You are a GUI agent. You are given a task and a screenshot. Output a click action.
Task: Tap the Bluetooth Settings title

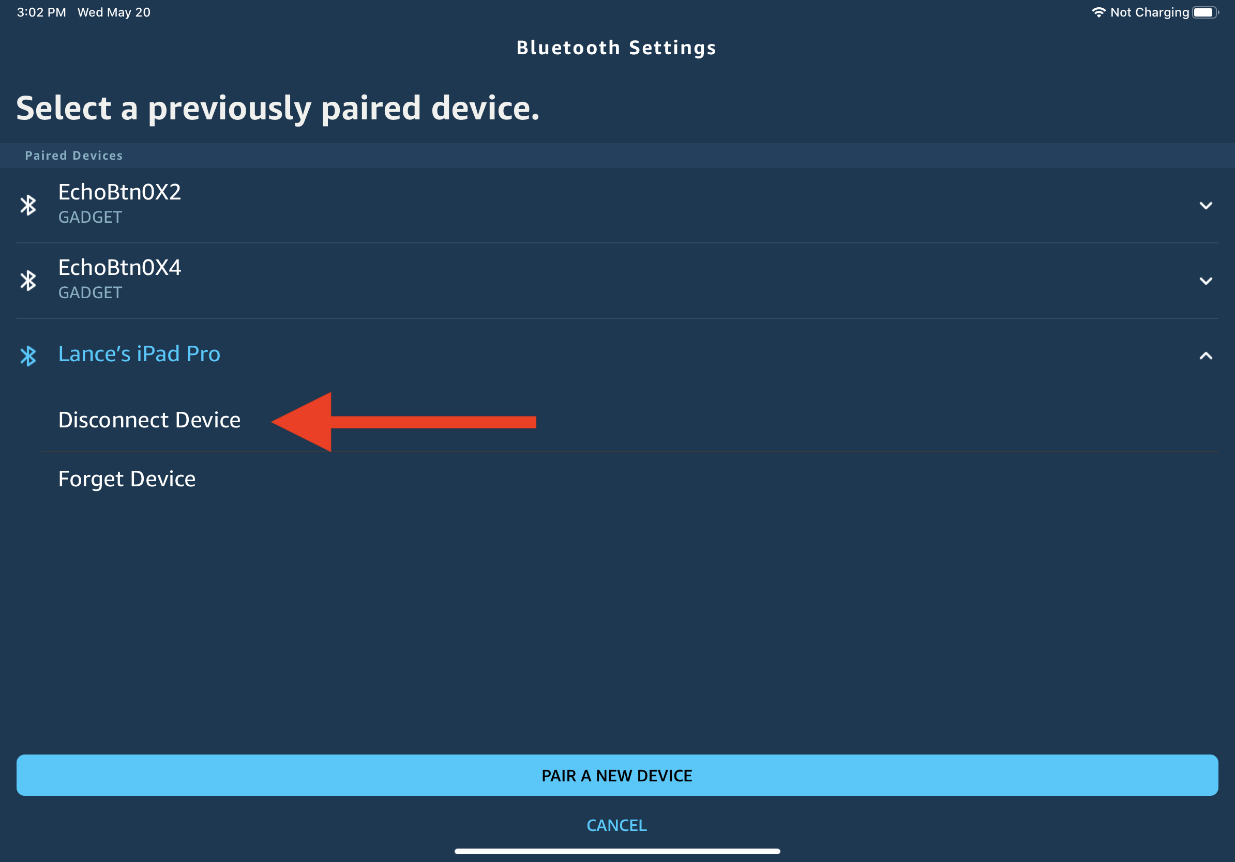pyautogui.click(x=616, y=48)
